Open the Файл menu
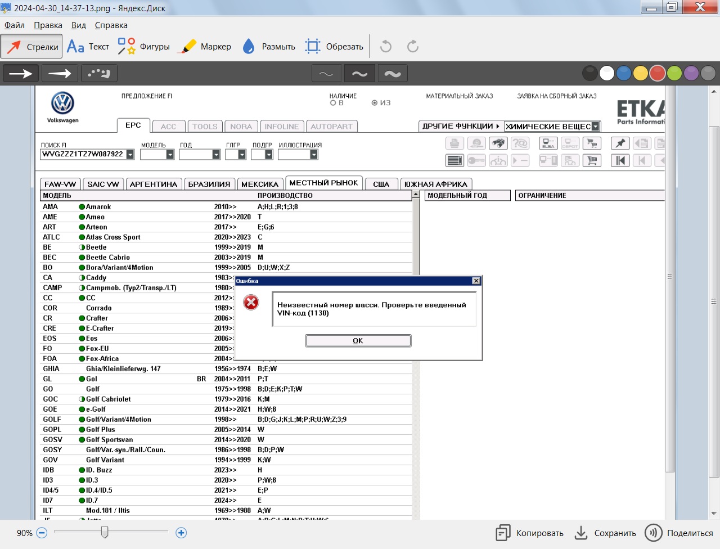720x549 pixels. click(15, 25)
